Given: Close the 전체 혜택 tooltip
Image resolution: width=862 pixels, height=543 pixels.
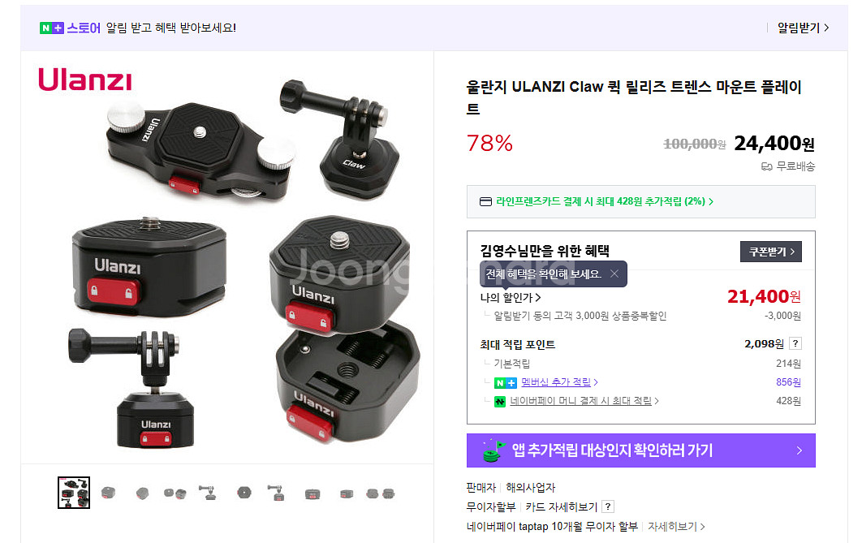Looking at the screenshot, I should (x=614, y=274).
